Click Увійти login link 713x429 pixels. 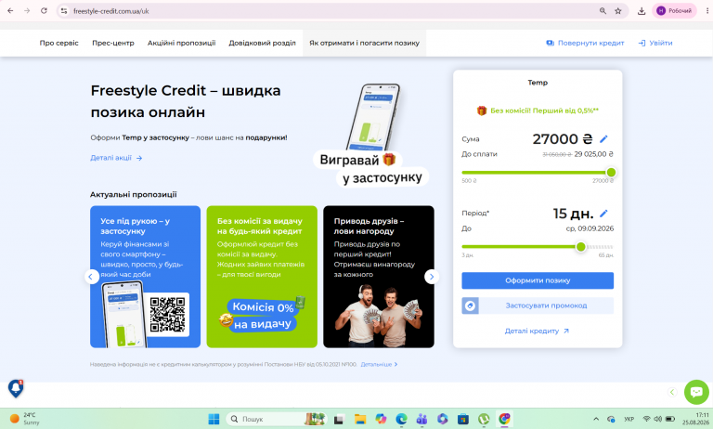[655, 44]
